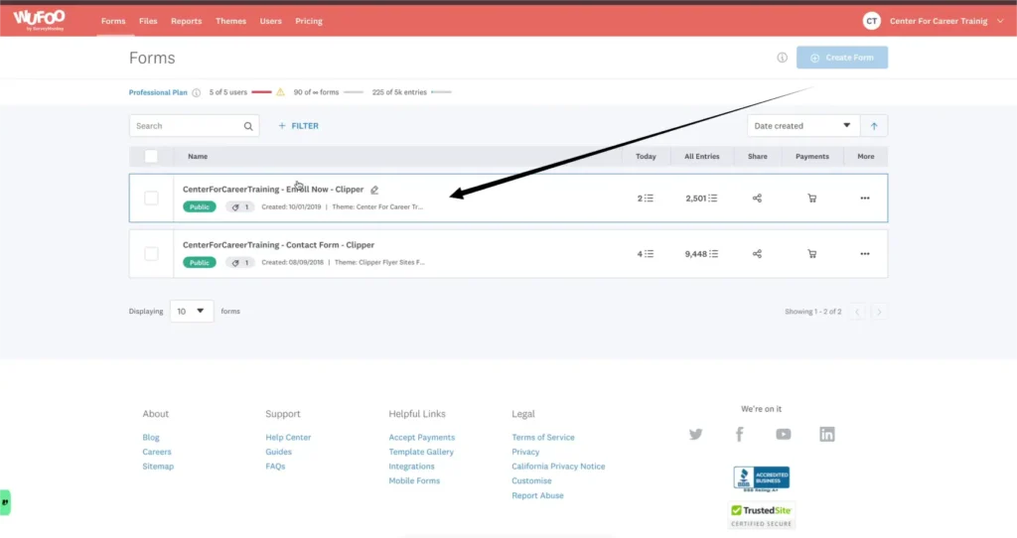Viewport: 1017px width, 538px height.
Task: Open the Wufoo Twitter page icon
Action: pos(695,435)
